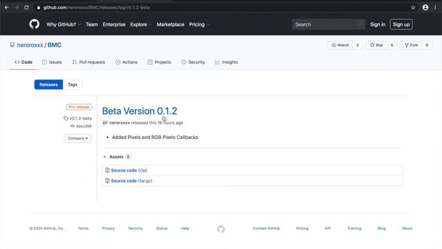Open the Insights tab
The image size is (442, 249).
tap(227, 62)
